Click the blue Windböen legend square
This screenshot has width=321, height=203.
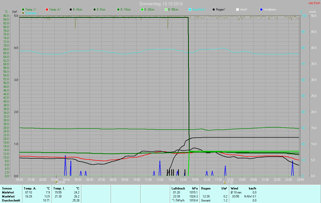click(x=261, y=10)
